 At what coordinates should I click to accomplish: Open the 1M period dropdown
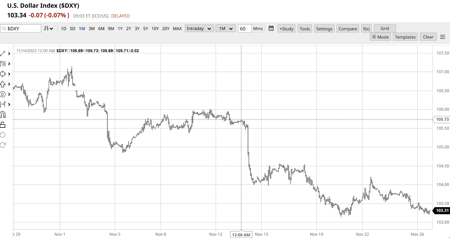click(x=225, y=28)
